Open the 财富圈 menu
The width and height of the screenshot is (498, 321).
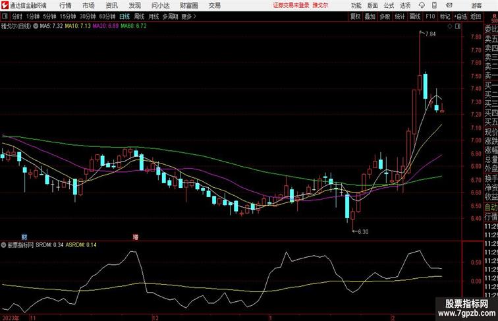click(x=188, y=5)
